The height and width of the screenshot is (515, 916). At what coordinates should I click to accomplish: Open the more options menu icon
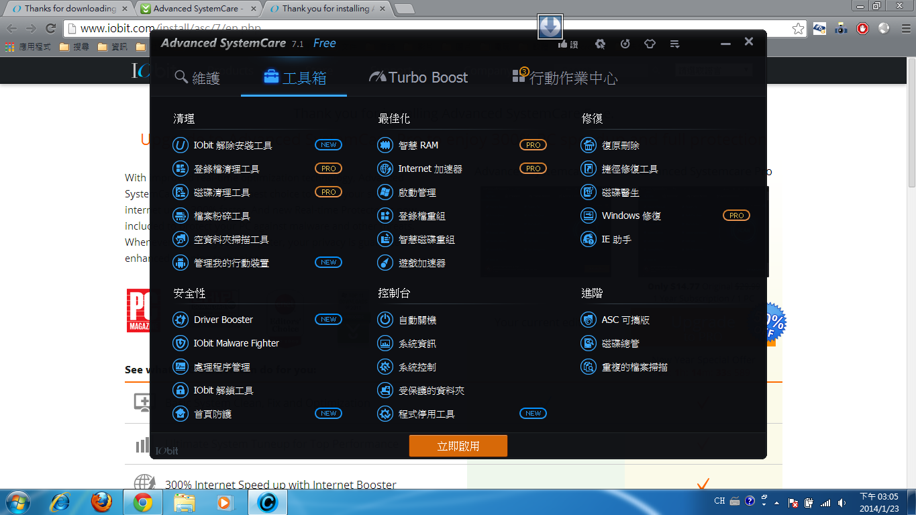pyautogui.click(x=675, y=44)
